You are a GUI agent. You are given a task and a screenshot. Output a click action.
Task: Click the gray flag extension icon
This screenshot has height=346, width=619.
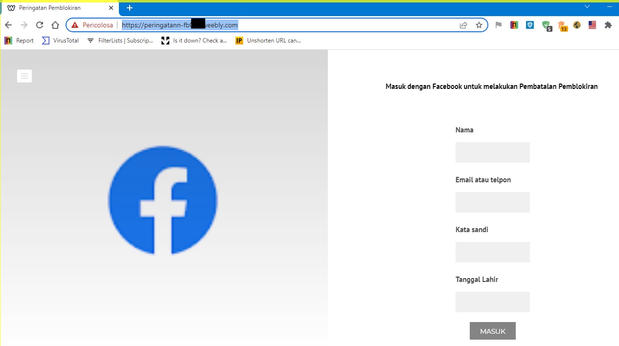pos(499,25)
